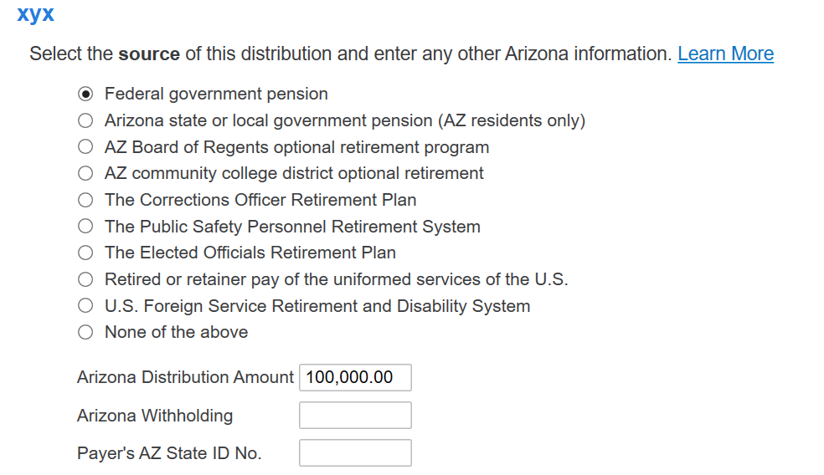Choose The Public Safety Personnel Retirement System
The image size is (824, 475).
85,227
